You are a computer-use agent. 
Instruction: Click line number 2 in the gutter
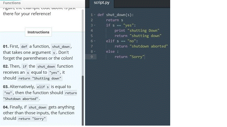coord(91,20)
